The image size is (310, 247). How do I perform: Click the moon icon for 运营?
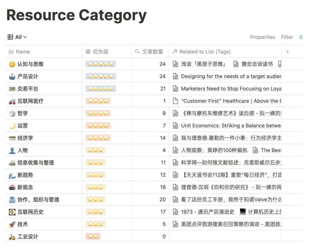pos(12,126)
